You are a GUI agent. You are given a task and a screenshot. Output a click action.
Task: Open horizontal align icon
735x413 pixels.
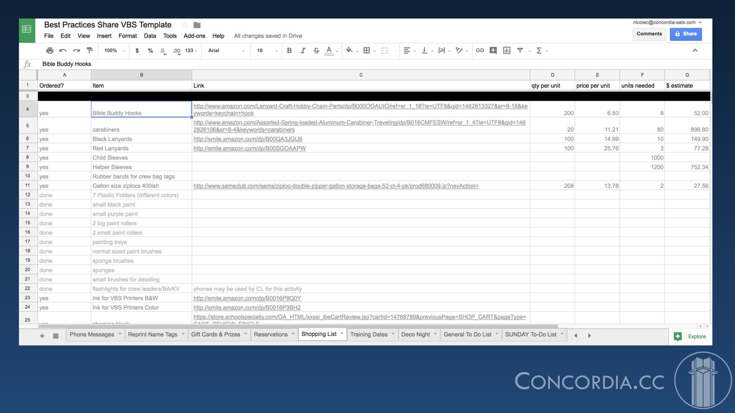tap(407, 50)
